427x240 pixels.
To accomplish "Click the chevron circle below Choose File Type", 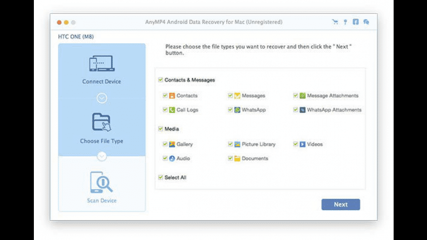I will (x=102, y=156).
